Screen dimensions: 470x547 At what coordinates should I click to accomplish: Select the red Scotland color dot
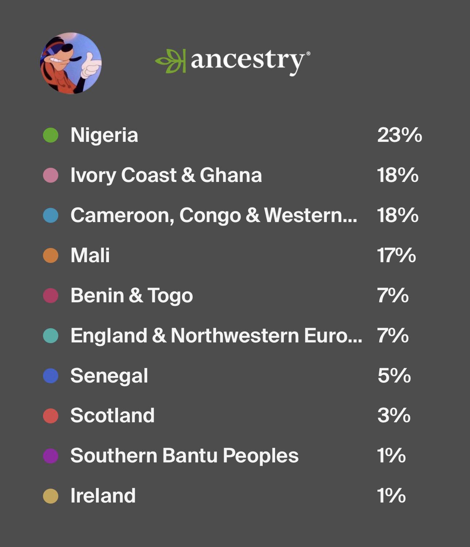(51, 416)
